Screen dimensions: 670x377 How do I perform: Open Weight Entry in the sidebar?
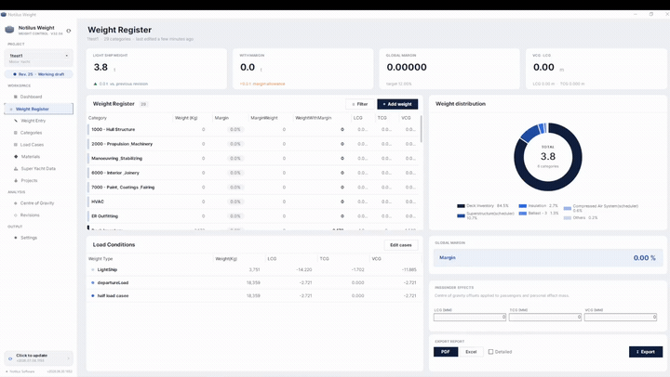click(x=33, y=121)
